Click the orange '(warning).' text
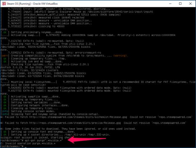Screen dimensions: 196x148 tap(121, 56)
